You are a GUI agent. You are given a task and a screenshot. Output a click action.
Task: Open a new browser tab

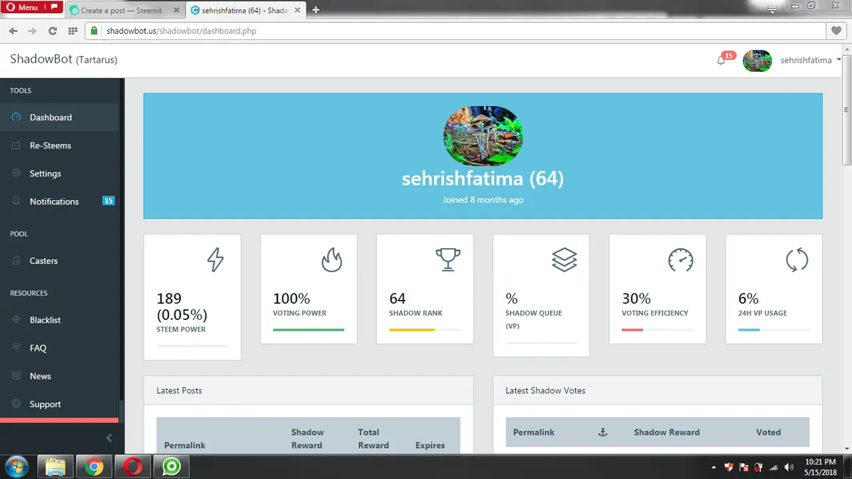tap(316, 10)
